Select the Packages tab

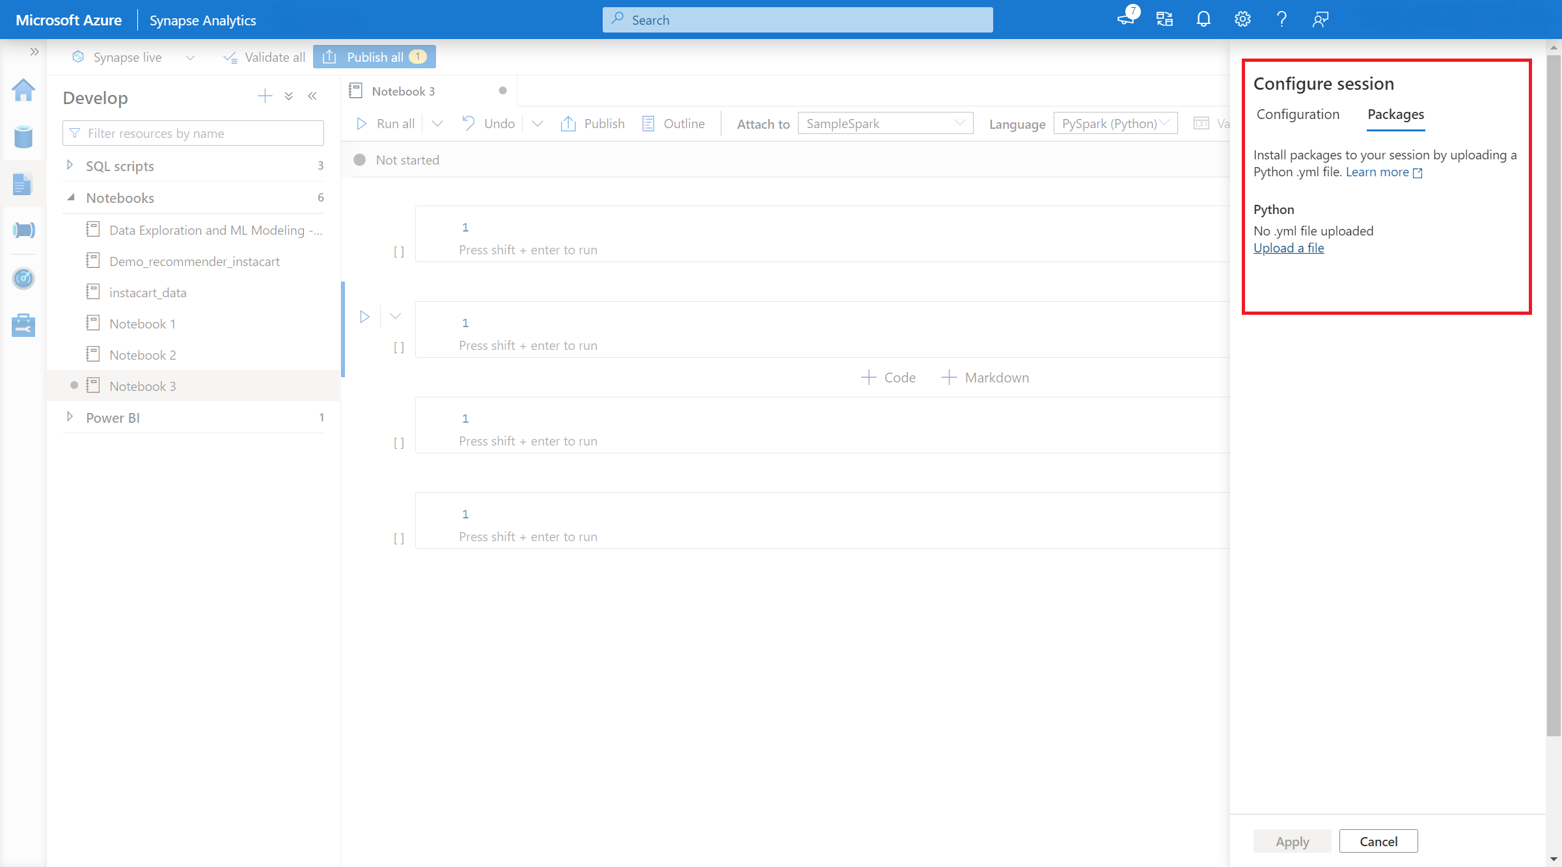tap(1395, 114)
